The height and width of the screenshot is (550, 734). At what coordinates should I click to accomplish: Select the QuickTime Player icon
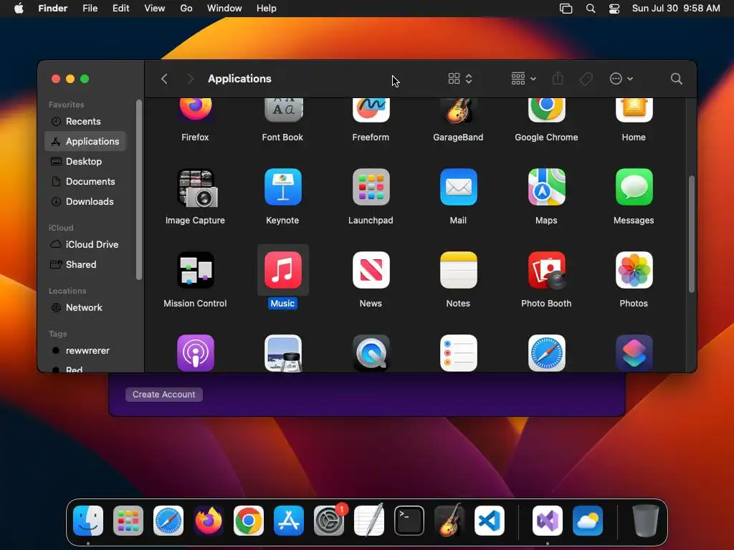371,353
